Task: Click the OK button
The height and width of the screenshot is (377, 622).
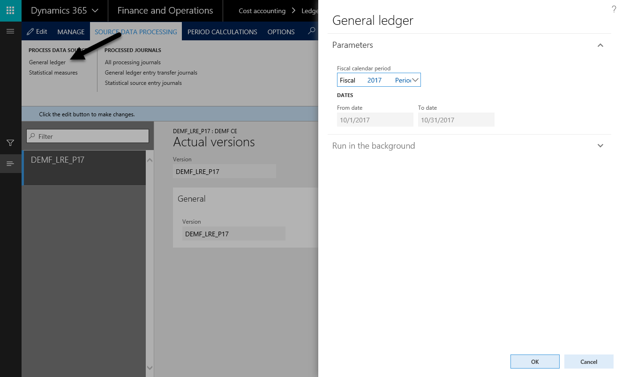Action: pos(534,362)
